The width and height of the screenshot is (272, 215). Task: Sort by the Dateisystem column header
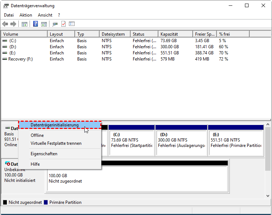(x=115, y=34)
